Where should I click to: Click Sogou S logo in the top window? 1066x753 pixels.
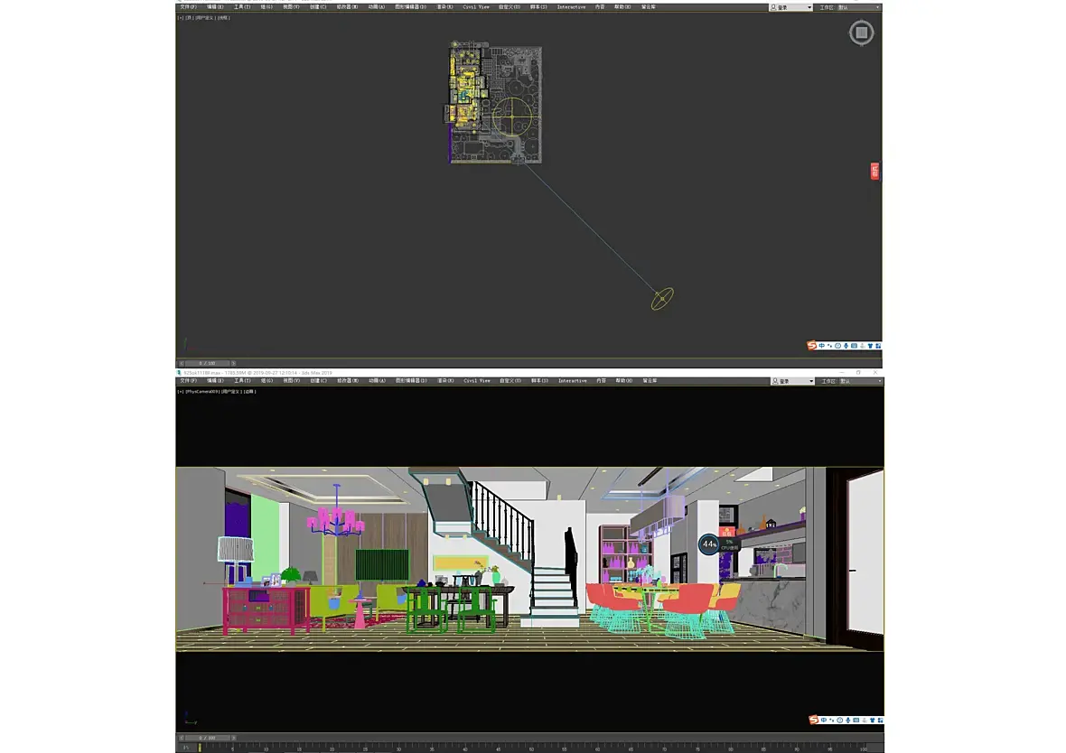click(812, 345)
